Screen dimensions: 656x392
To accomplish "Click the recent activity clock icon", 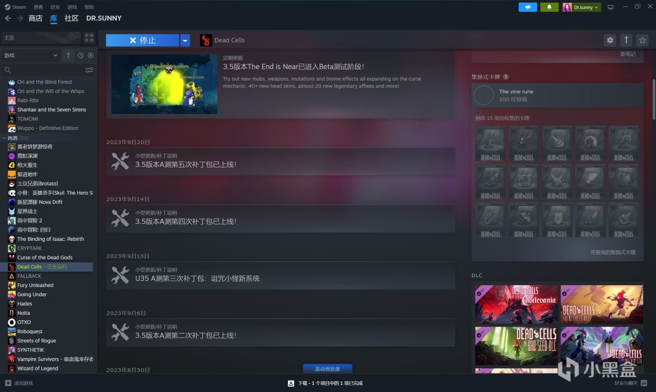I will pyautogui.click(x=80, y=55).
